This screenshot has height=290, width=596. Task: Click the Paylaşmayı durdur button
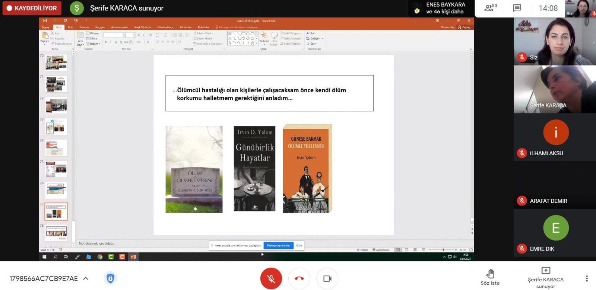(x=278, y=245)
